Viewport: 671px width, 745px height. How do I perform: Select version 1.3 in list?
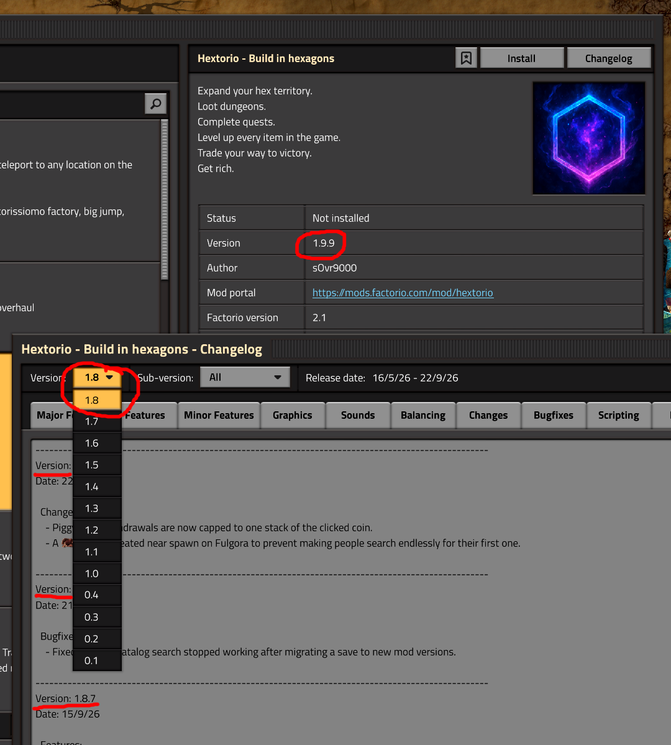[x=98, y=508]
